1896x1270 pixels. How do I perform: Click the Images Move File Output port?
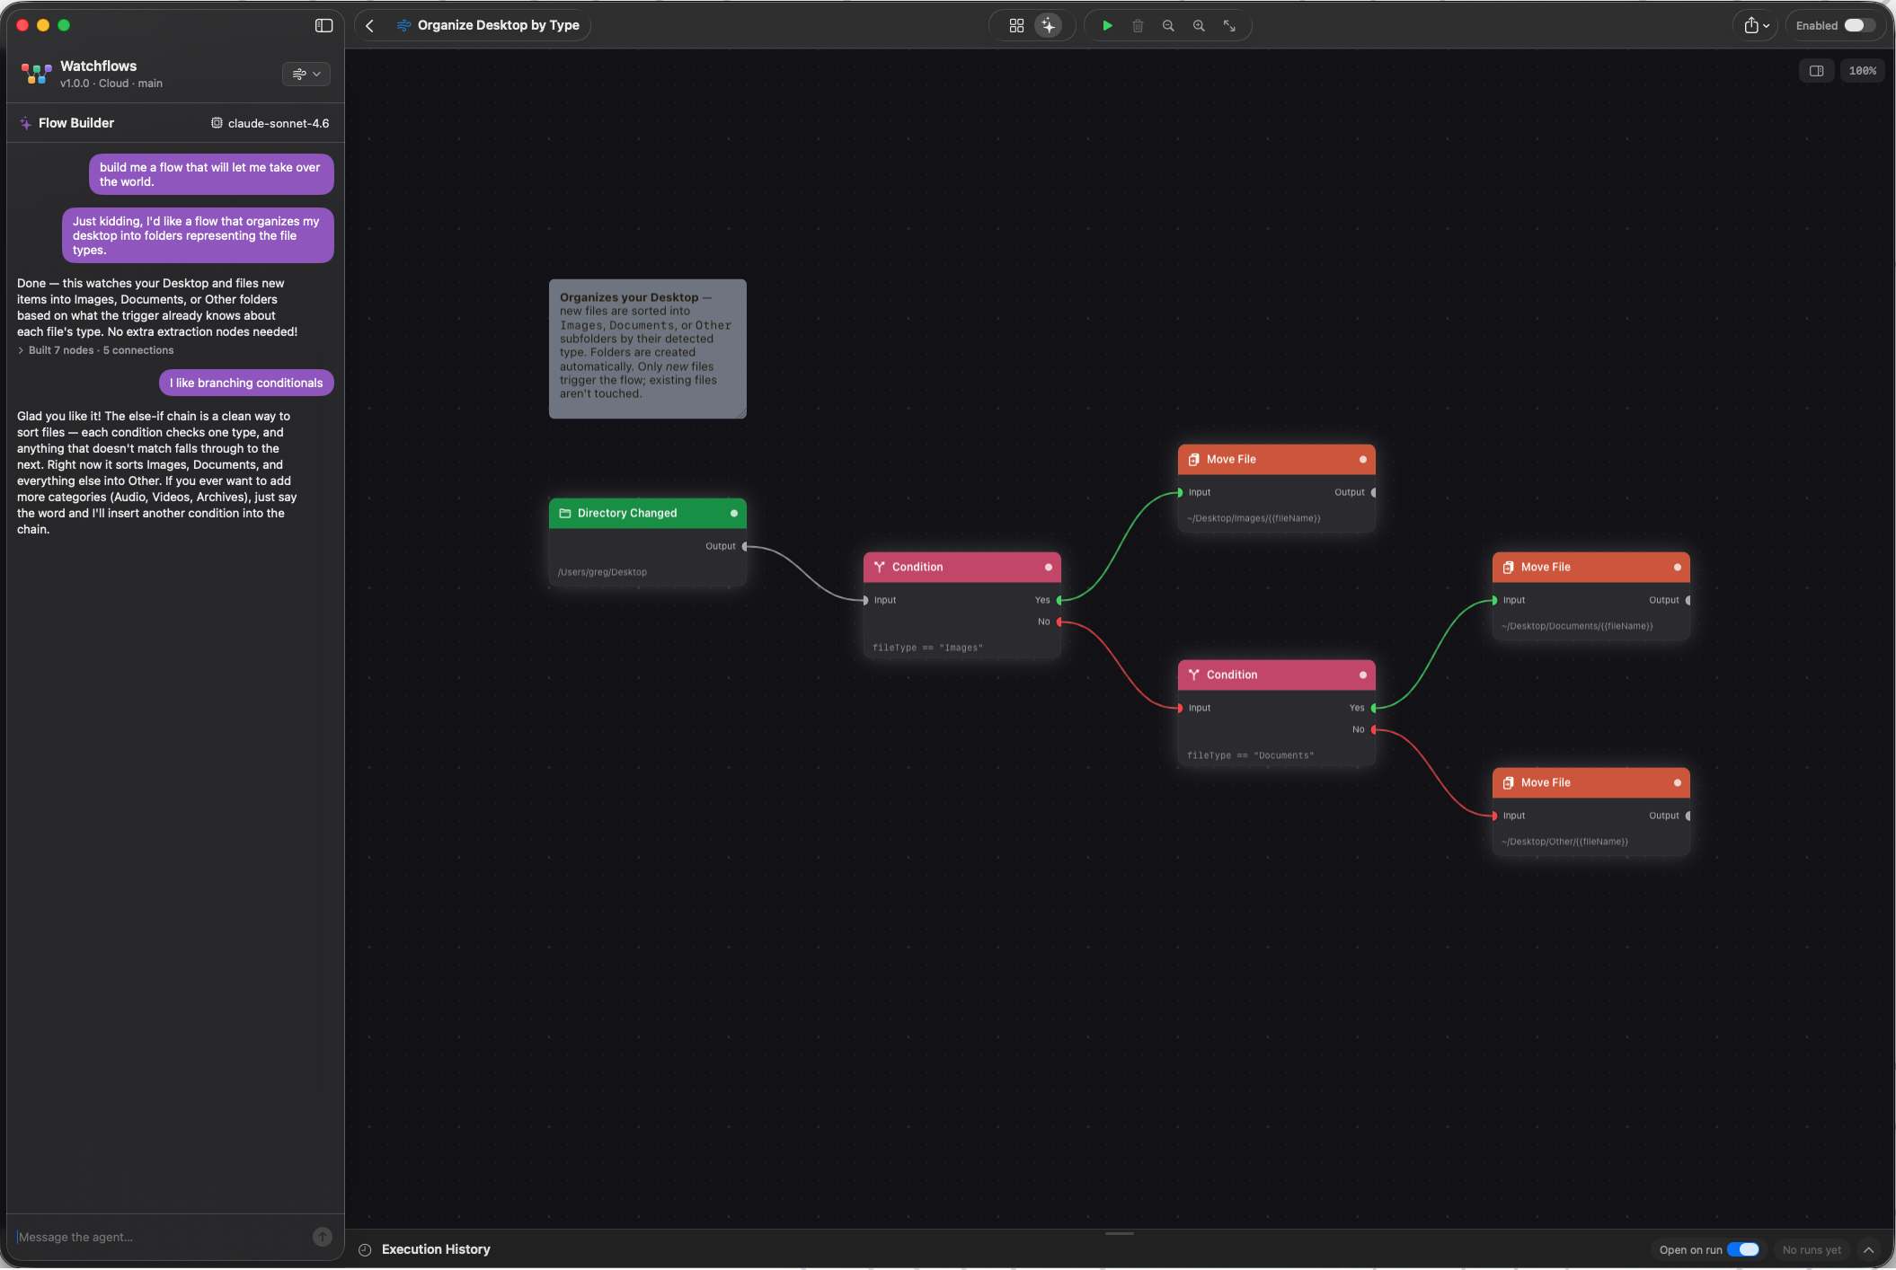(1374, 492)
